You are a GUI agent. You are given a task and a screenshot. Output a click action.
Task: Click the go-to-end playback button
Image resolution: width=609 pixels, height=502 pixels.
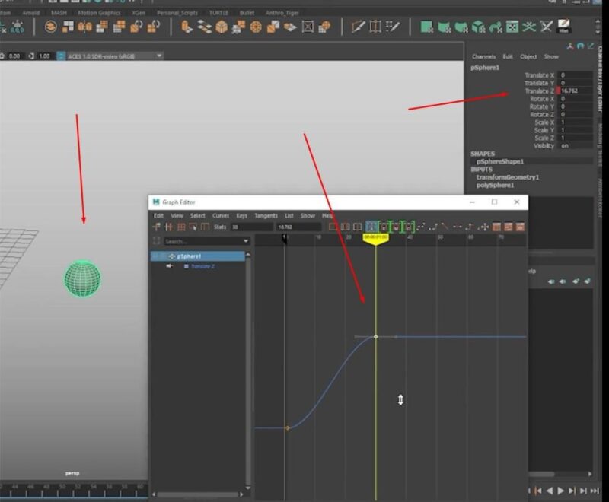pos(595,491)
